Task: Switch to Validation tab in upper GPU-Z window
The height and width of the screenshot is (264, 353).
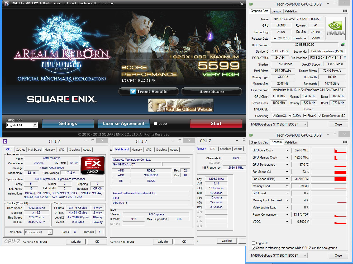Action: pos(291,11)
